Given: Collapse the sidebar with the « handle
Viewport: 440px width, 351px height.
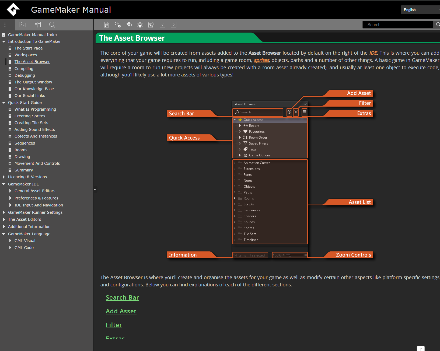Looking at the screenshot, I should pos(95,189).
